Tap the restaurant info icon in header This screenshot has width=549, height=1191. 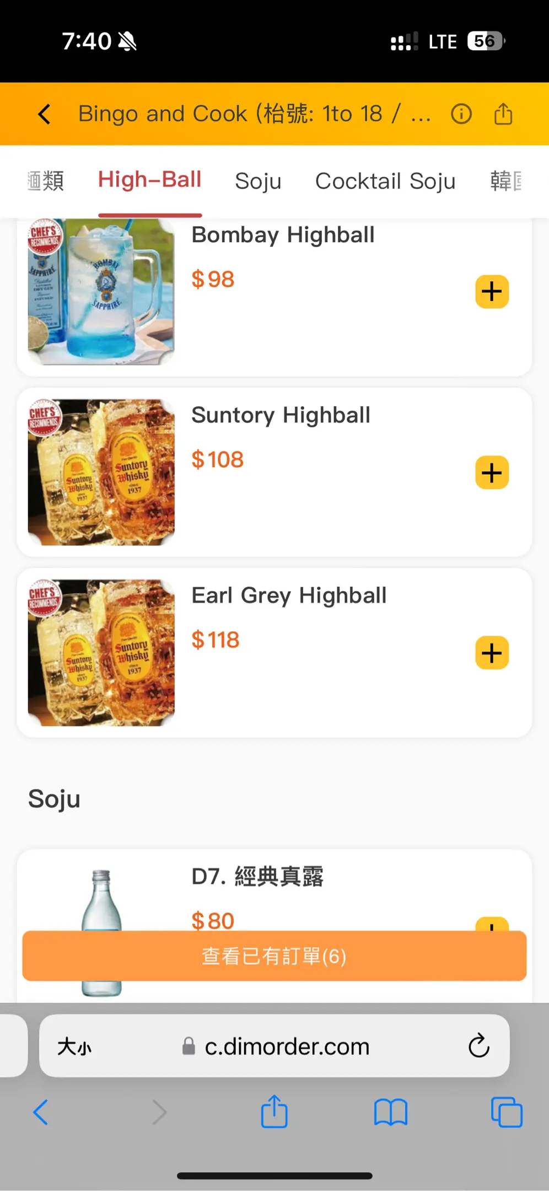click(x=461, y=114)
